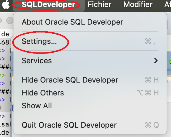Click the SQLDeveloper application menu
Viewport: 171px width, 137px height.
coord(49,5)
